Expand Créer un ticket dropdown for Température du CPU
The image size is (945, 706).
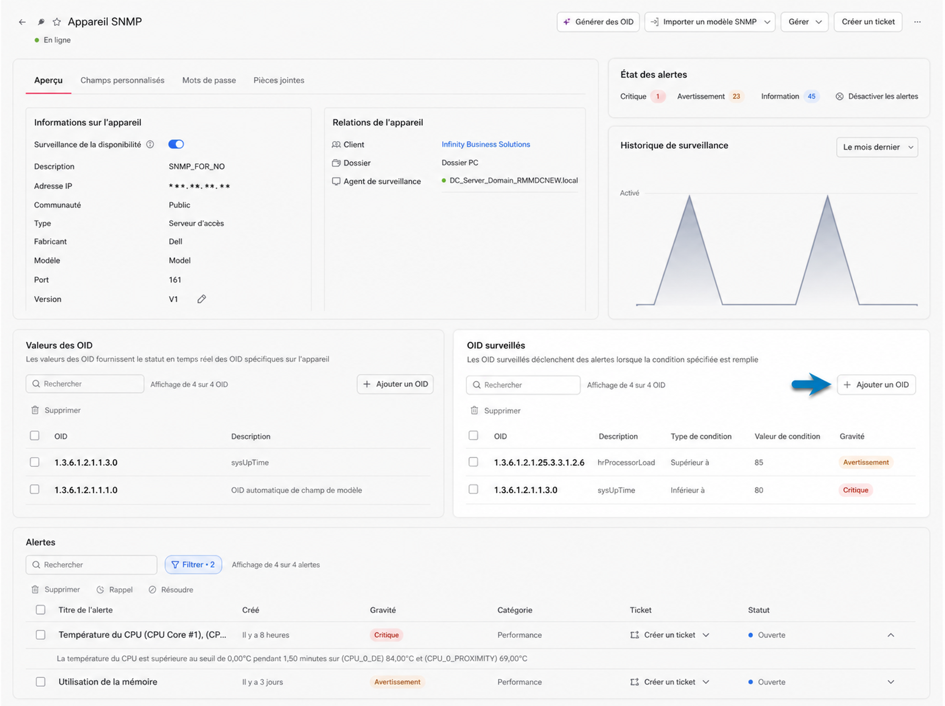[x=706, y=635]
